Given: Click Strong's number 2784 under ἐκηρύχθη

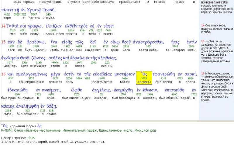Looking at the screenshot, I should [123, 95].
